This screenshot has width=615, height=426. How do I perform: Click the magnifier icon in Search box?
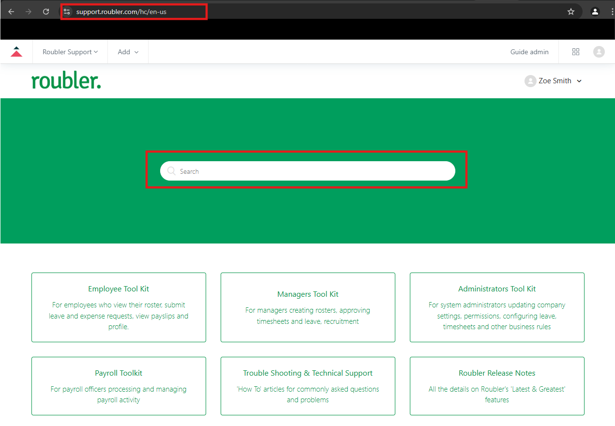click(x=171, y=171)
